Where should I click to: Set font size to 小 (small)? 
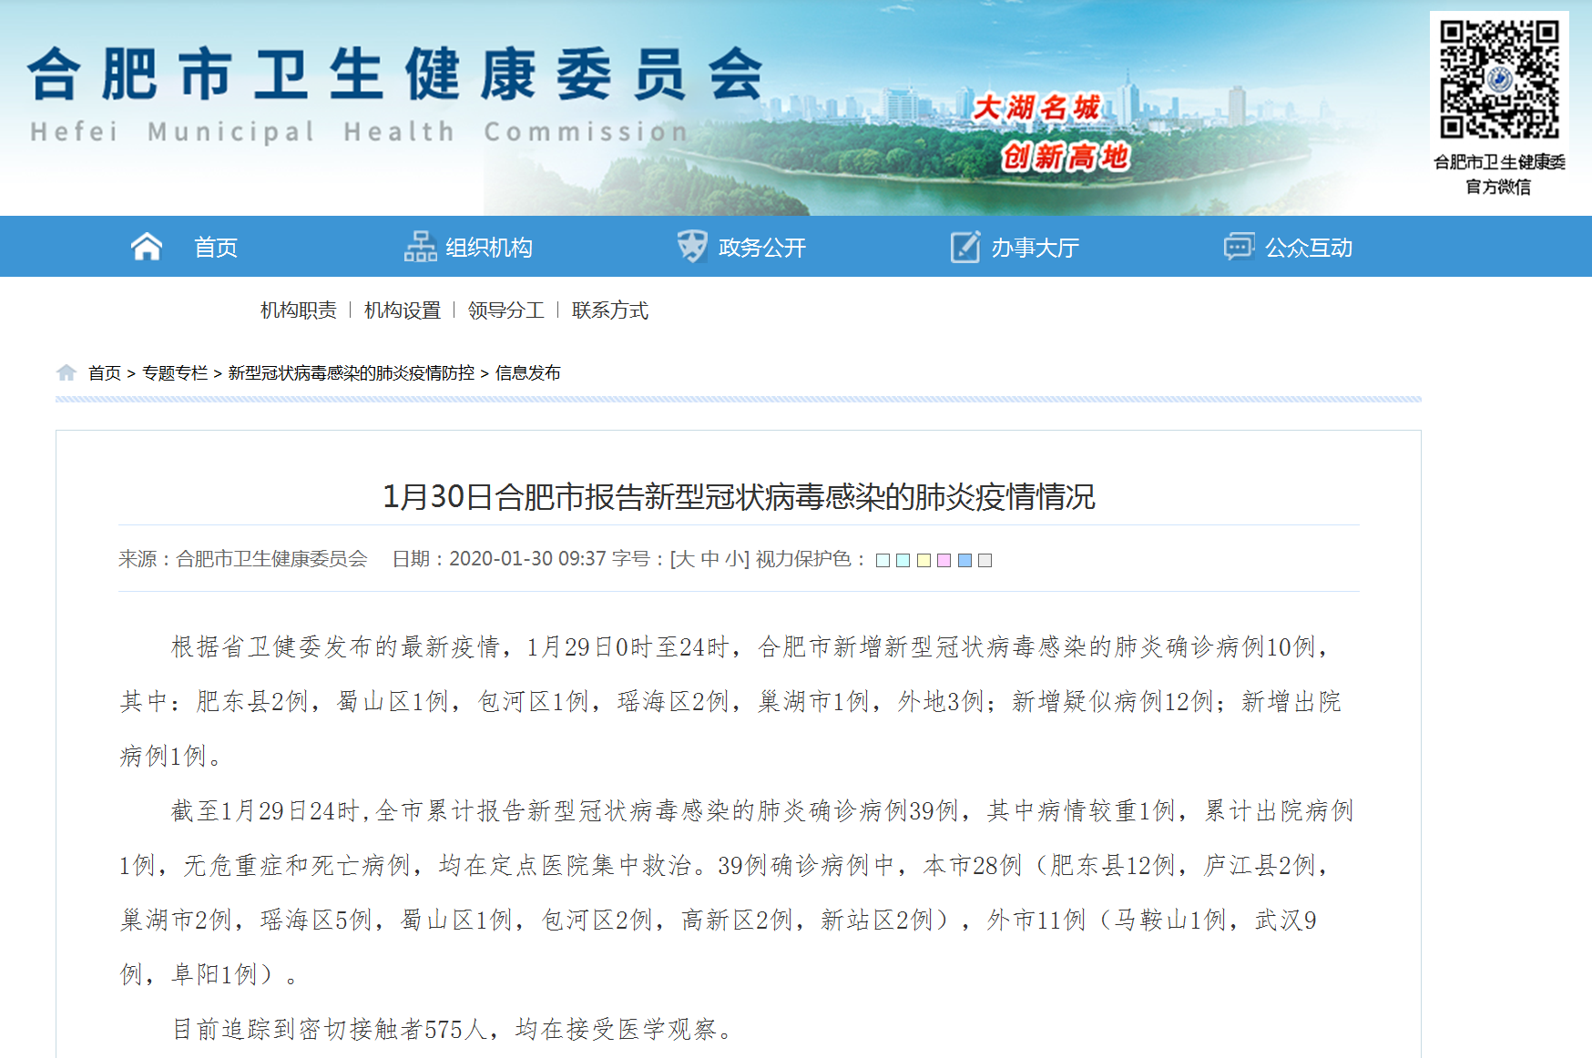coord(734,559)
